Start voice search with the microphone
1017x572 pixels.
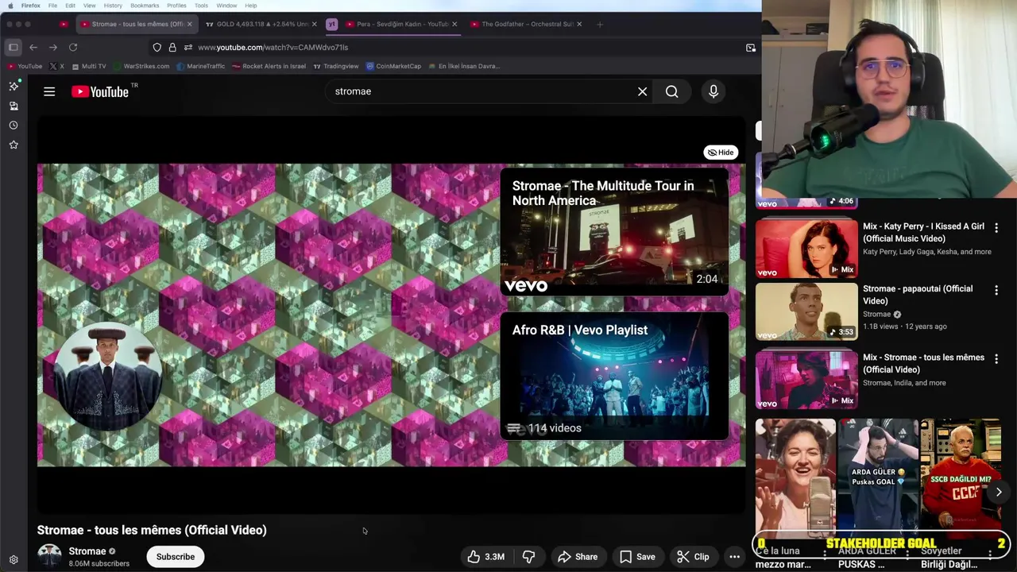pyautogui.click(x=713, y=91)
